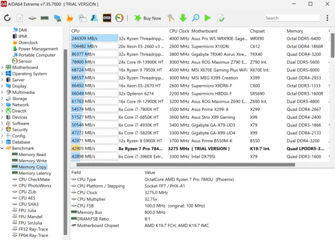
Task: Open CPU SHA3 benchmark
Action: [x=29, y=204]
